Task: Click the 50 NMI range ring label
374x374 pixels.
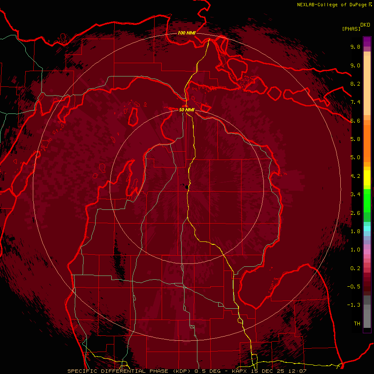Action: (187, 110)
